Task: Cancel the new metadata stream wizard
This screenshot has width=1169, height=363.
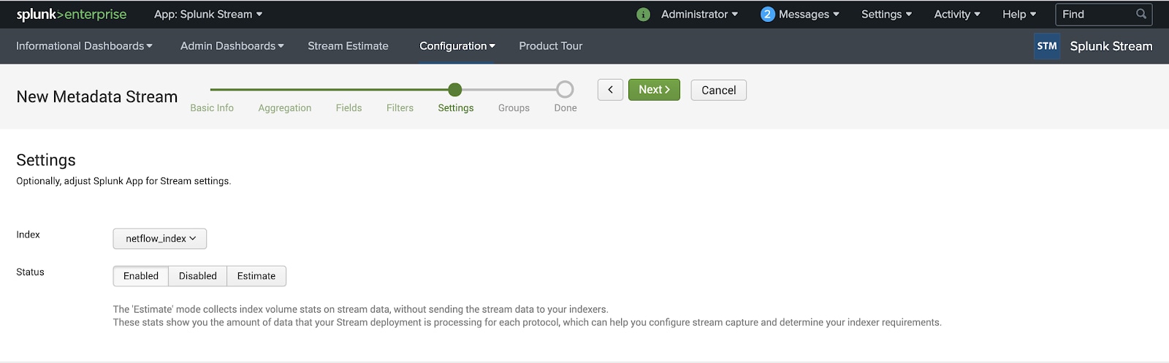Action: pos(718,91)
